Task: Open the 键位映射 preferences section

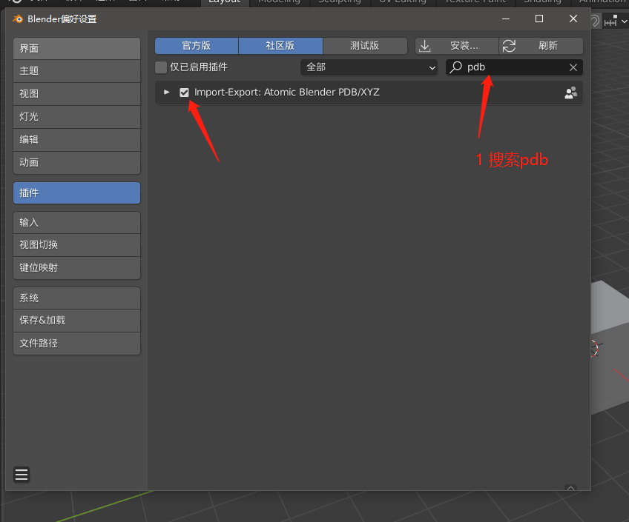Action: coord(76,268)
